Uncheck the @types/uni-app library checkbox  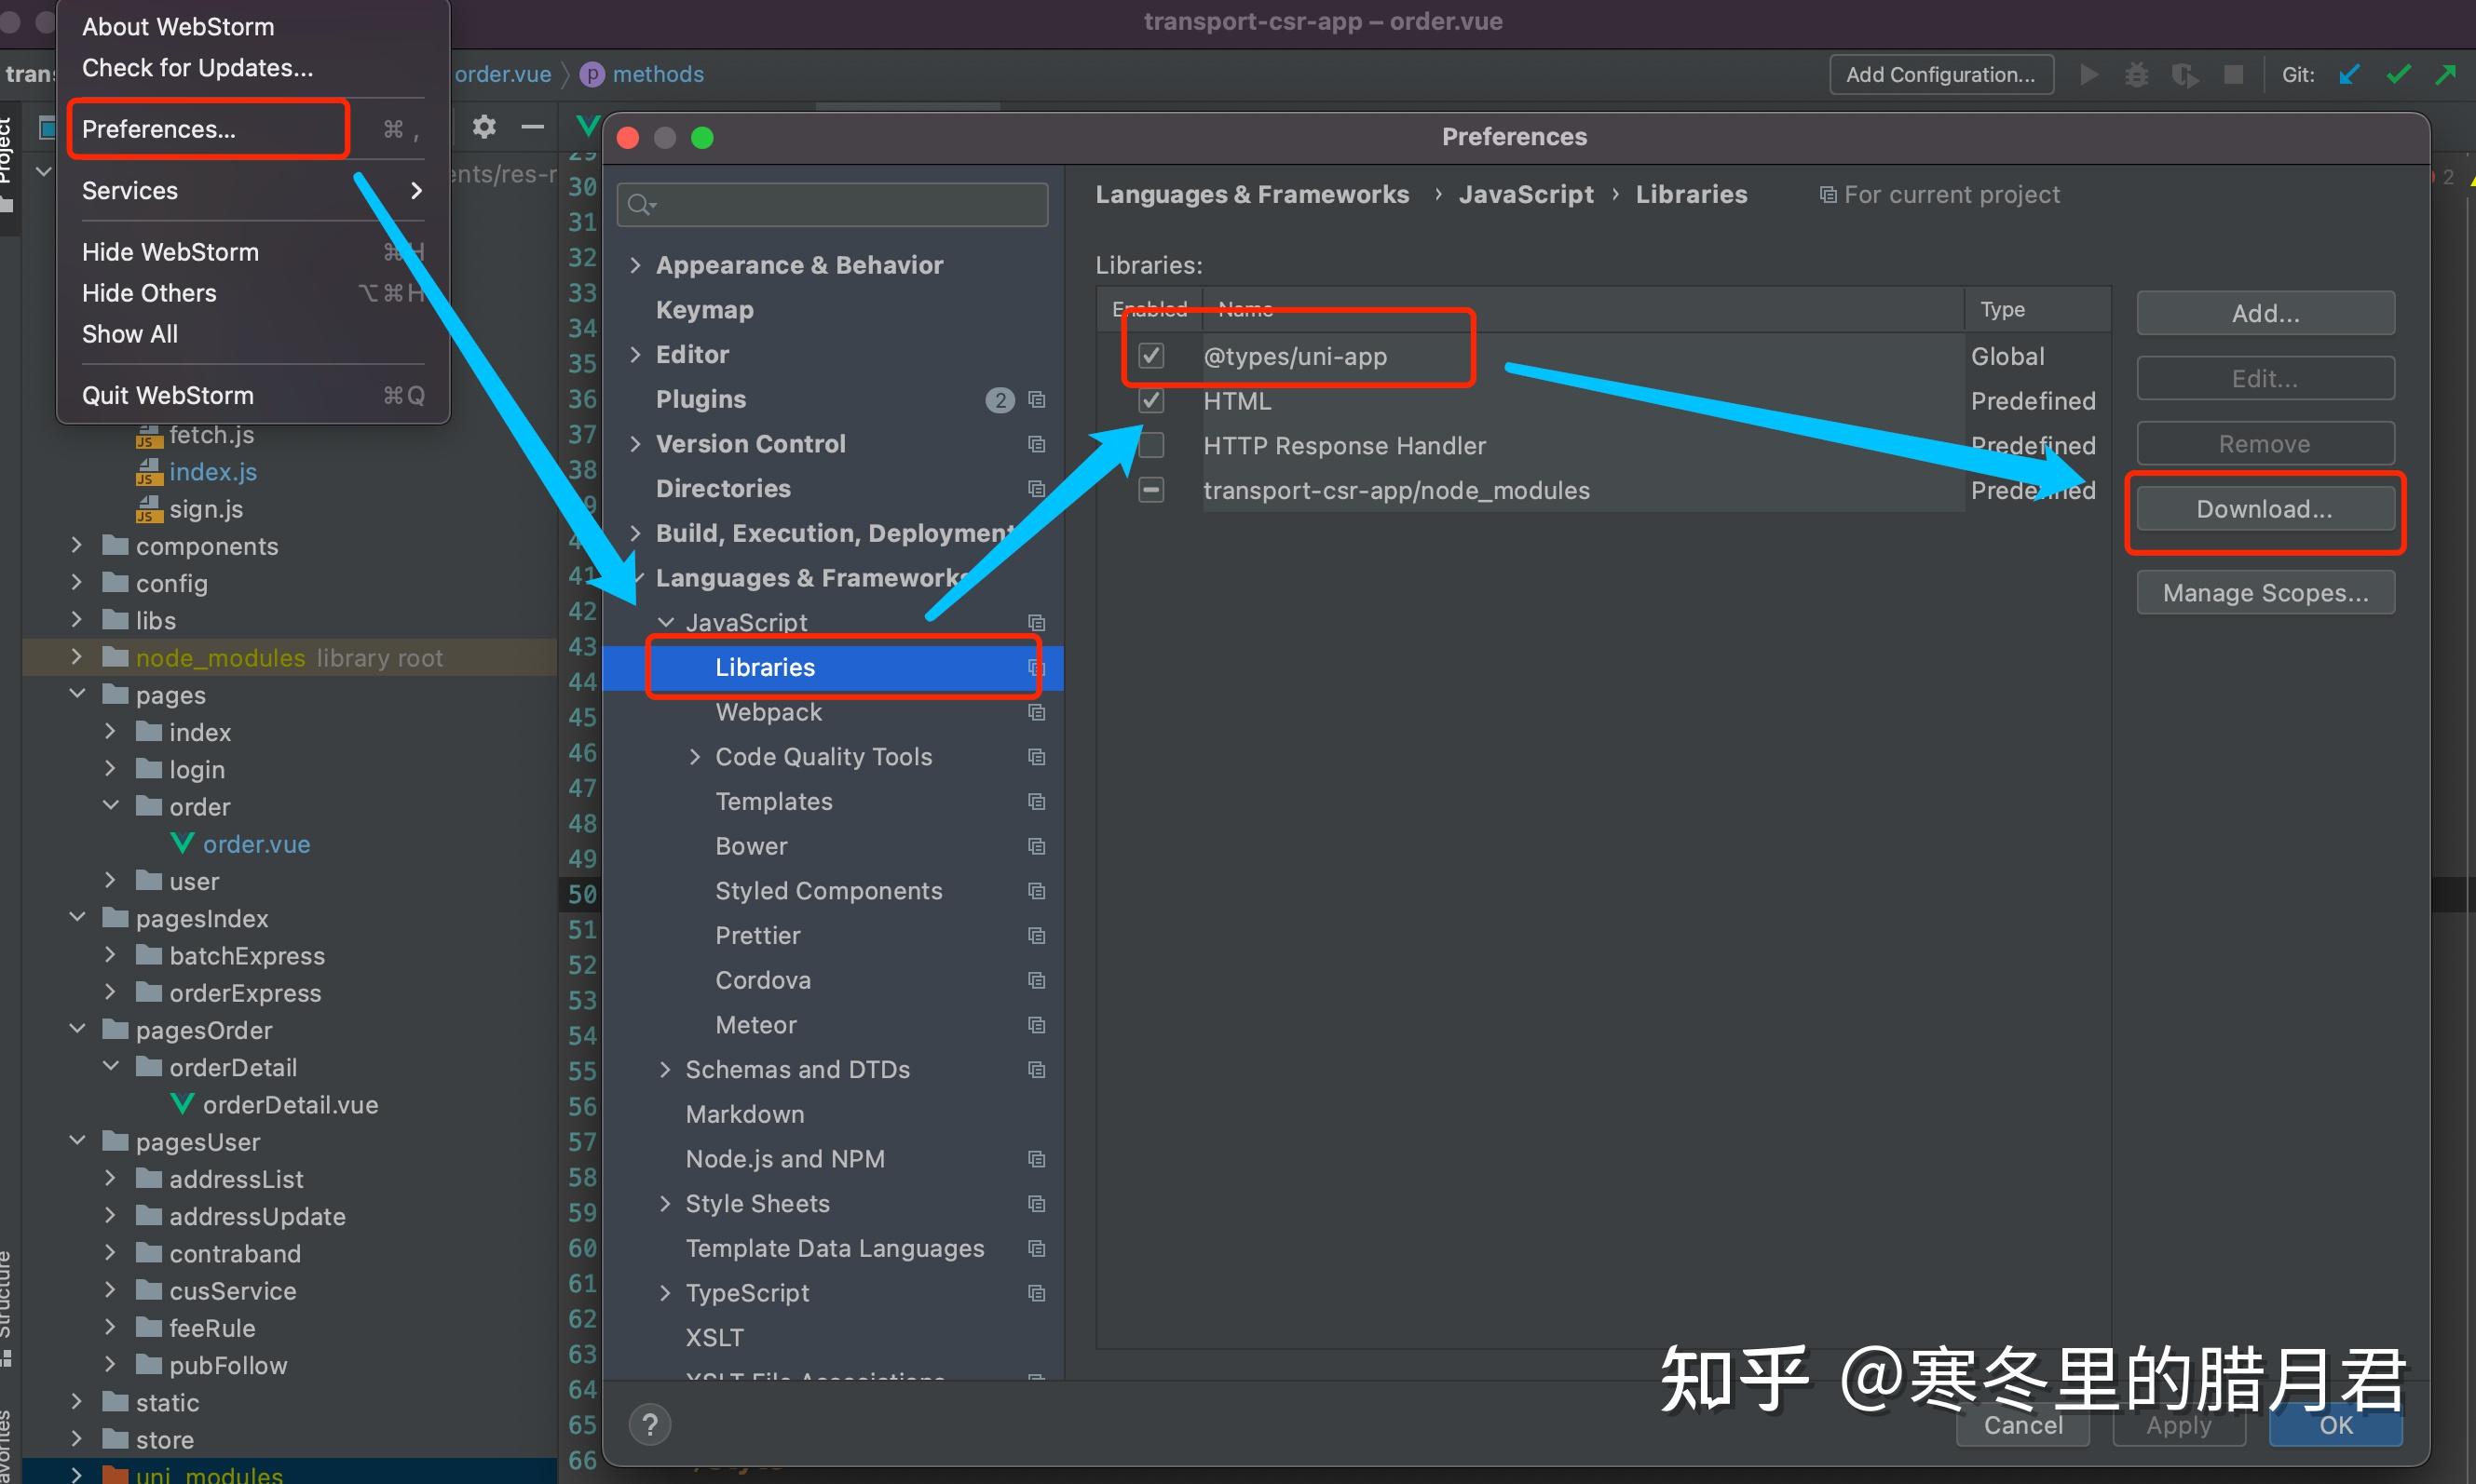[x=1151, y=356]
